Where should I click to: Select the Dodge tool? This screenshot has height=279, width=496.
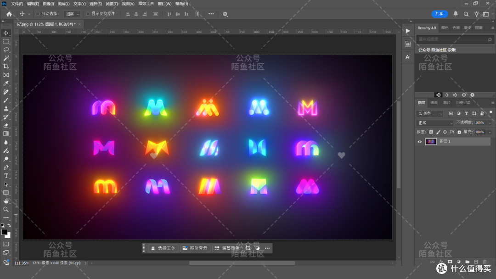6,159
